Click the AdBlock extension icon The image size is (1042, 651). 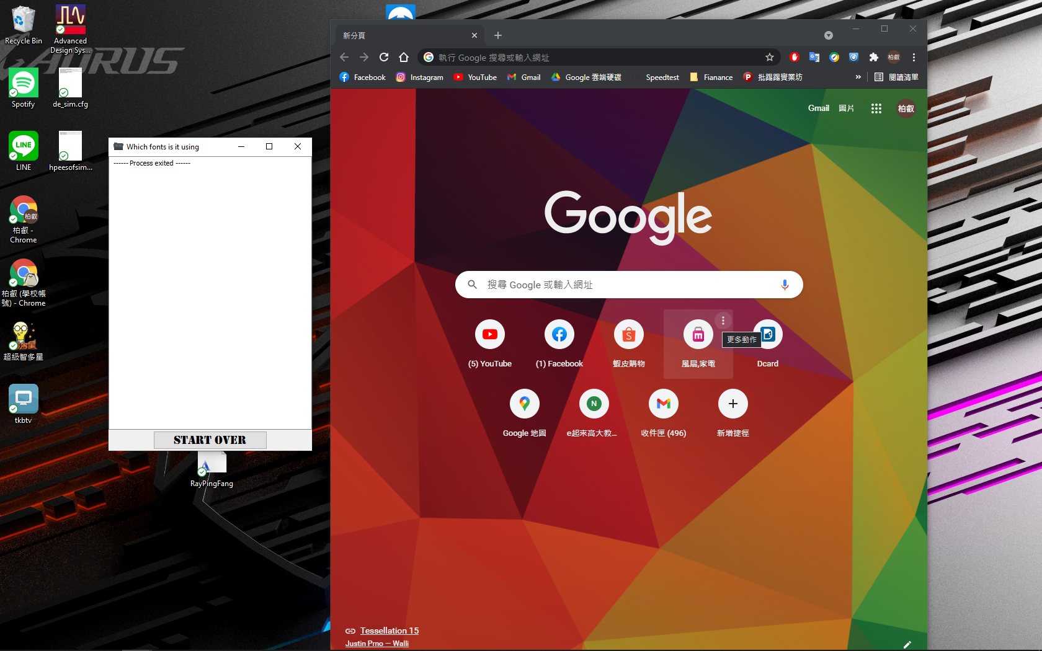pos(795,57)
